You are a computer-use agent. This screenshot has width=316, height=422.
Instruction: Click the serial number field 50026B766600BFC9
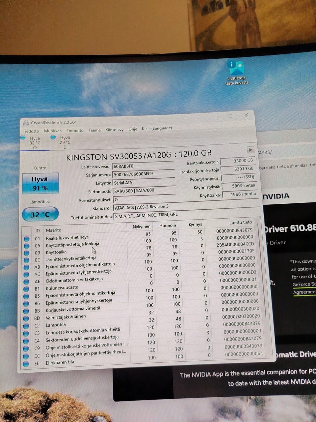[x=144, y=174]
